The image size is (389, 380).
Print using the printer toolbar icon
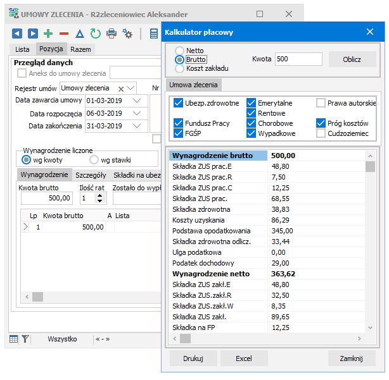pos(112,34)
